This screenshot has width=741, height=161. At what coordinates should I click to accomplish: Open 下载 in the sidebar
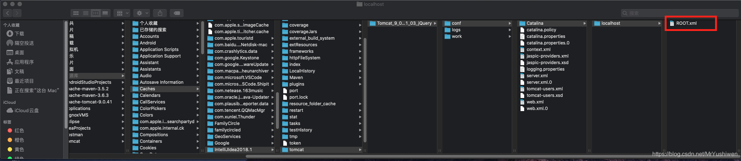click(x=19, y=34)
